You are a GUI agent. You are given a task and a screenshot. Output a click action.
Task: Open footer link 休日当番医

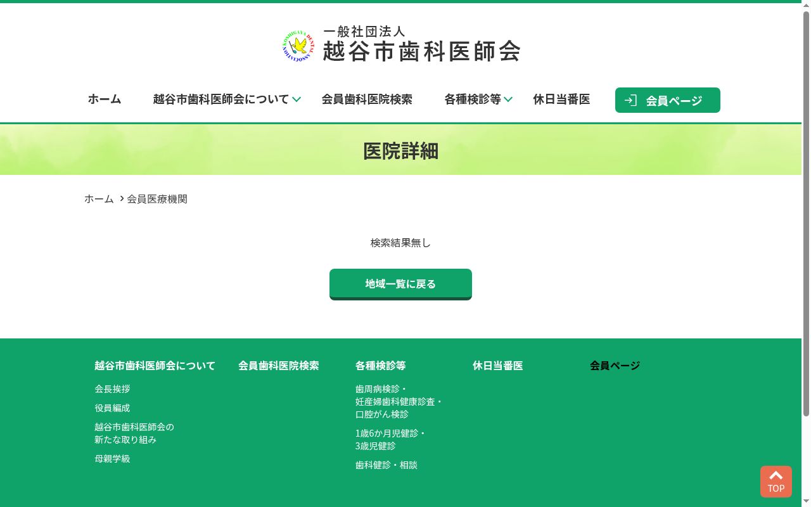[498, 366]
